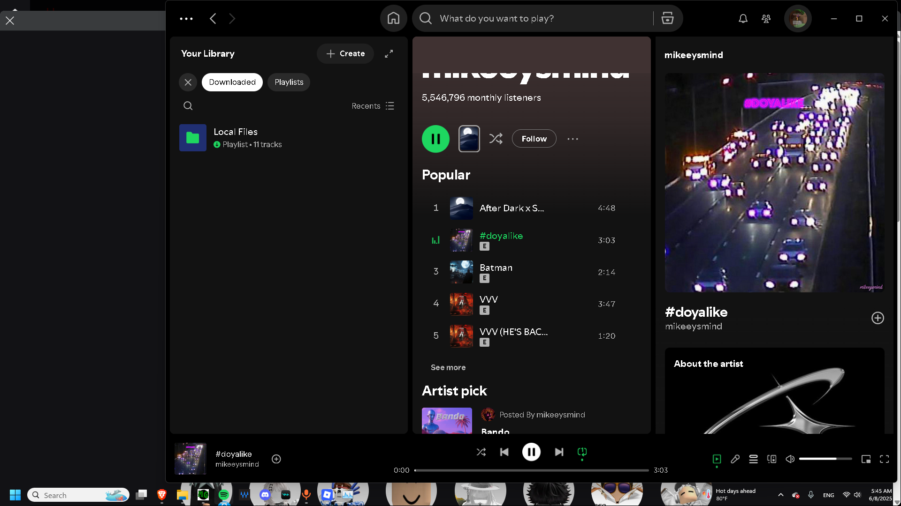This screenshot has width=901, height=506.
Task: Open File Explorer from the taskbar
Action: 183,495
